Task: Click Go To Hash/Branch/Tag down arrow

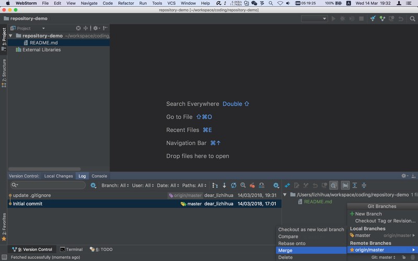Action: pos(224,185)
